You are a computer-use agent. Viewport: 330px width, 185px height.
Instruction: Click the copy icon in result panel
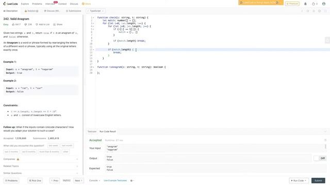325,140
